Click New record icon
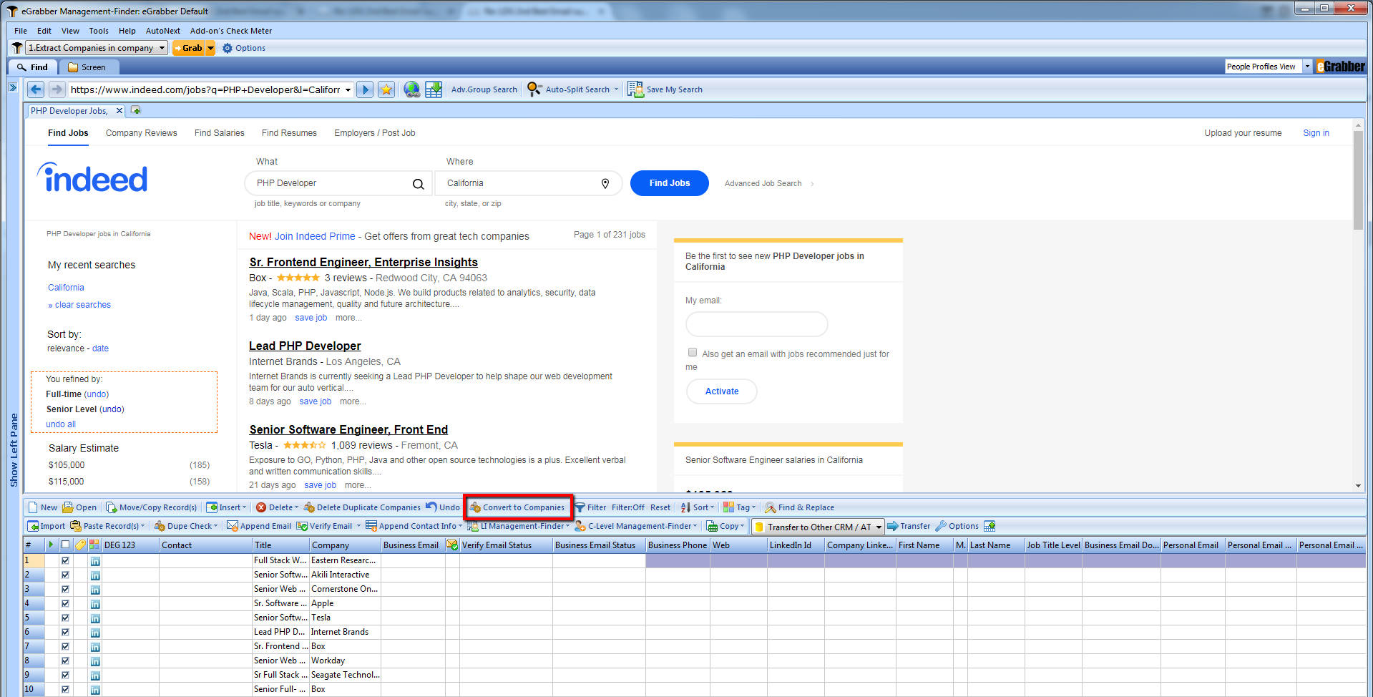Viewport: 1373px width, 697px height. pos(33,507)
